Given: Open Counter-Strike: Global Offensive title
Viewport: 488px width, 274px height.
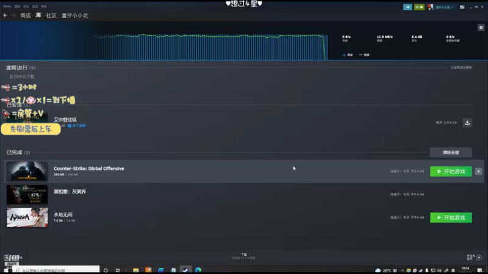Looking at the screenshot, I should tap(88, 169).
